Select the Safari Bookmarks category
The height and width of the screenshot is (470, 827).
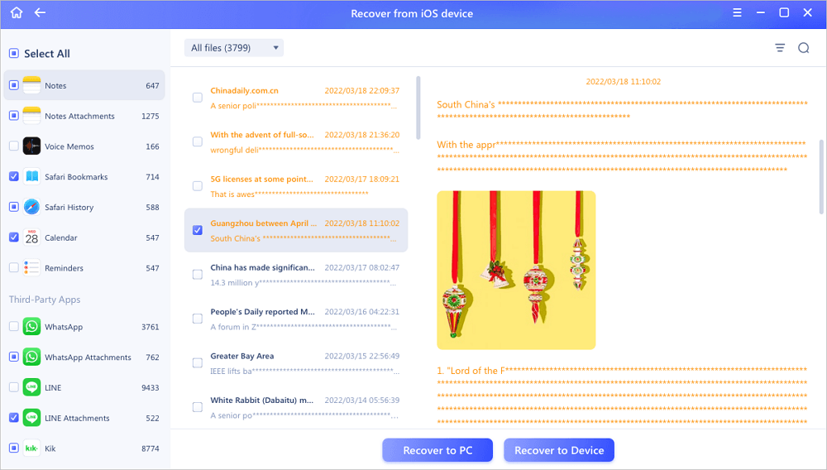[x=84, y=176]
